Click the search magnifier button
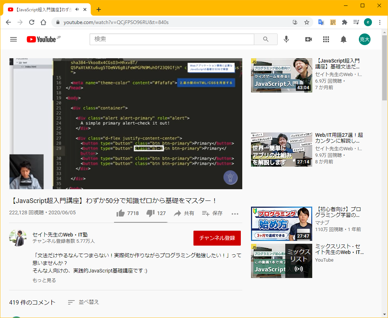Screen dimensions: 388x318 coord(266,39)
